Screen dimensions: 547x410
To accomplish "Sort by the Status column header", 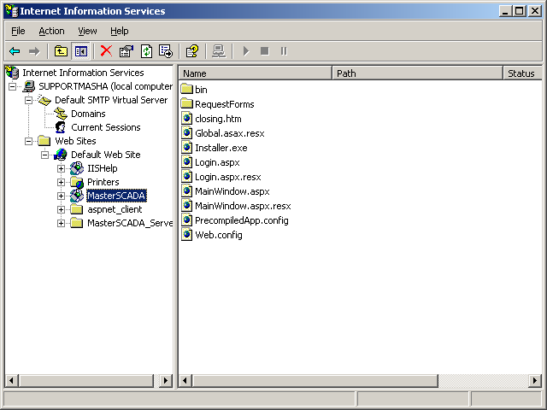I will click(x=522, y=73).
